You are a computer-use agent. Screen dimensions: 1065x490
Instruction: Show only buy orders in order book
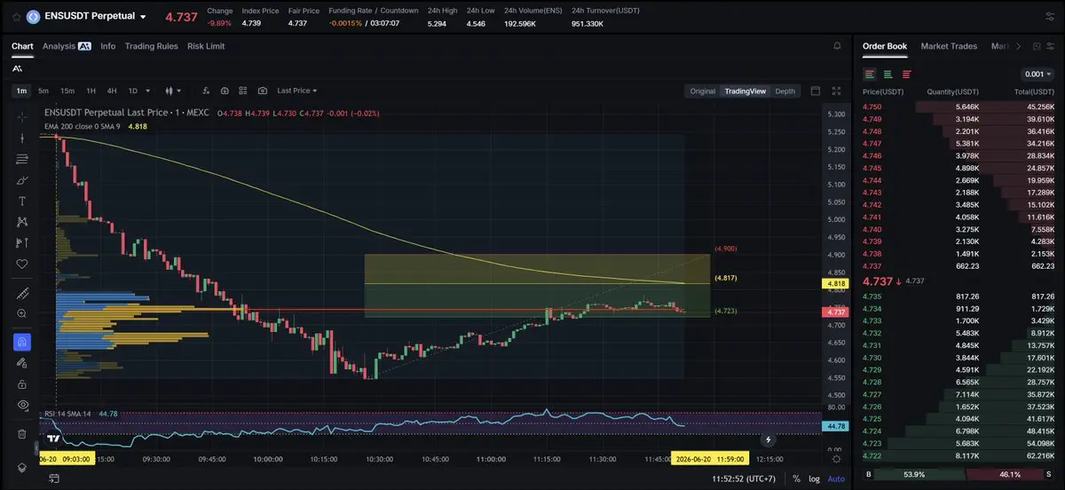pyautogui.click(x=887, y=75)
